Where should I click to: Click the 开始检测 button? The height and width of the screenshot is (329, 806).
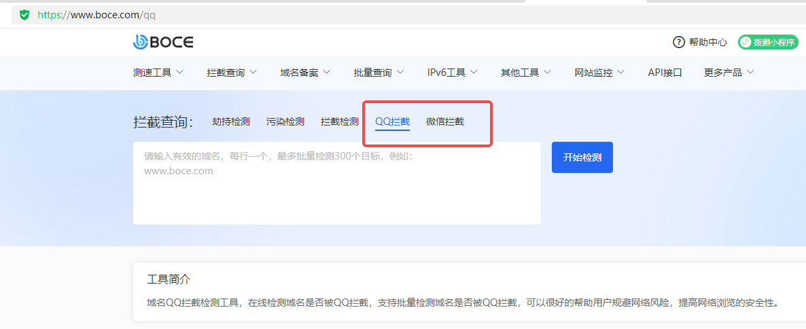(x=582, y=157)
